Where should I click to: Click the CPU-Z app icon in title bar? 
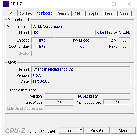pos(6,4)
